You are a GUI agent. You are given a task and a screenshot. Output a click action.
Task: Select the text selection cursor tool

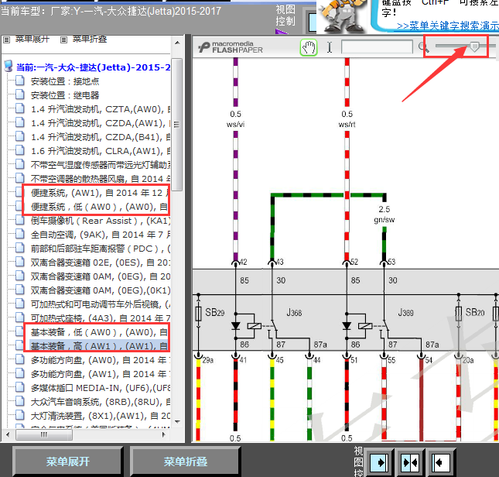330,47
